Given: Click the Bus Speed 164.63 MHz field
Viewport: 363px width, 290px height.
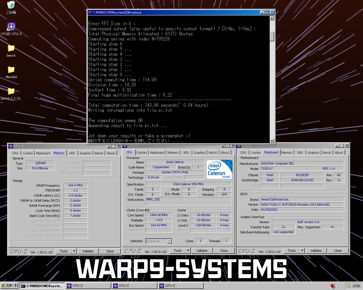Looking at the screenshot, I should [159, 225].
